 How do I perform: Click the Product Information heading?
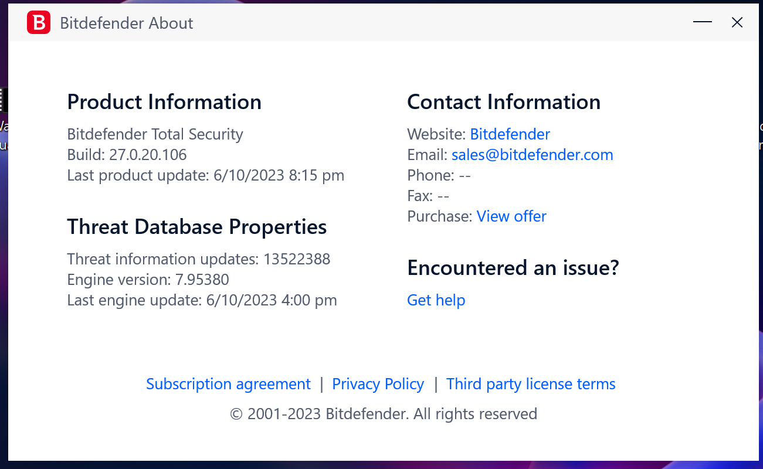point(164,102)
